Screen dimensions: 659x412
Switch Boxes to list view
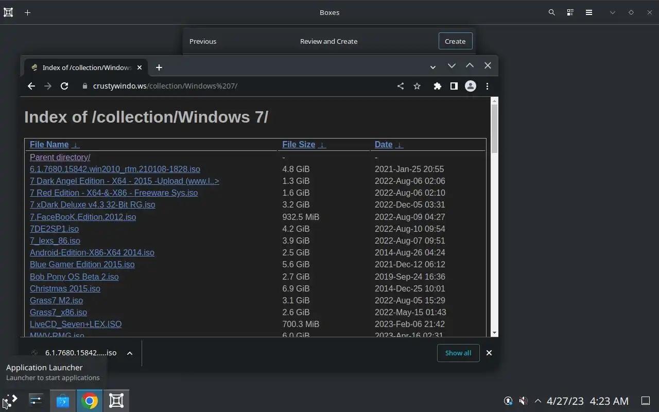(x=570, y=12)
